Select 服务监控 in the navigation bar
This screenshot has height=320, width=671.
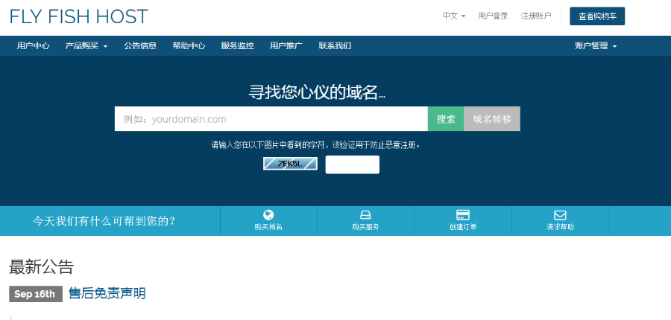click(237, 45)
